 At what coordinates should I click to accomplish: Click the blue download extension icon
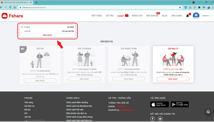(x=186, y=7)
